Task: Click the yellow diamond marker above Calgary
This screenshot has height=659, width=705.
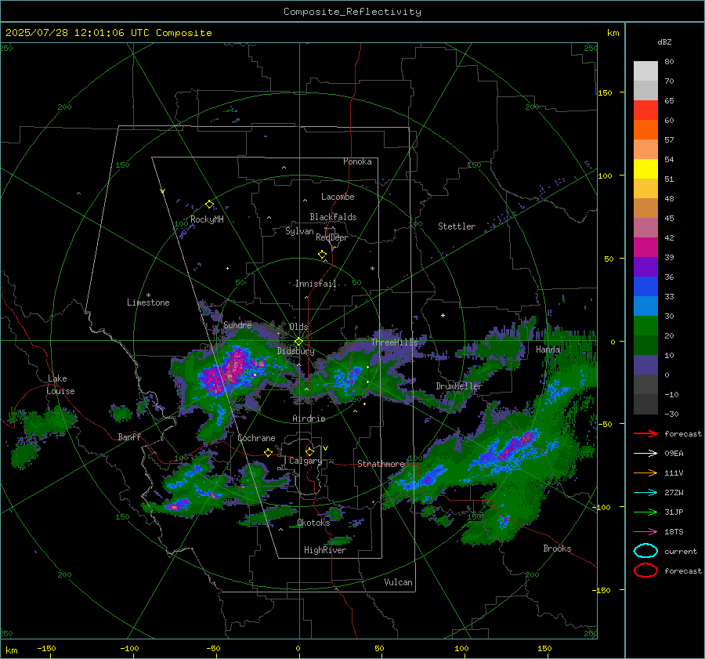Action: (x=309, y=451)
